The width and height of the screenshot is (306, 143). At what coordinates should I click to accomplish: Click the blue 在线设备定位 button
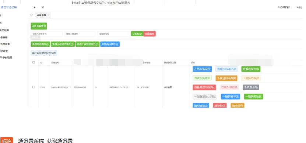tap(202, 69)
